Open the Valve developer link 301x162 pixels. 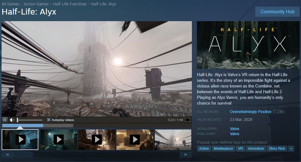click(x=235, y=129)
